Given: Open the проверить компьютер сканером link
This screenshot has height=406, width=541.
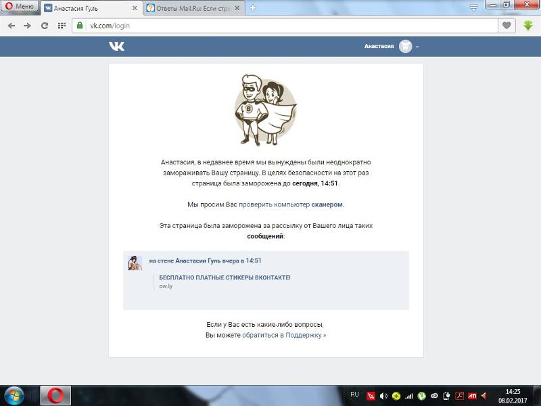Looking at the screenshot, I should point(291,204).
